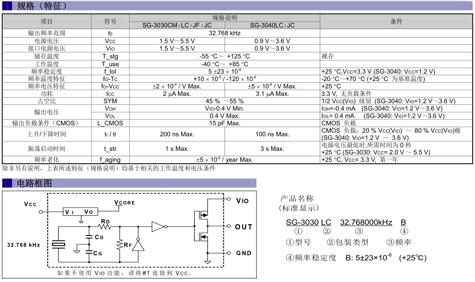Click the '④频率稳定度' legend entry
Image resolution: width=475 pixels, height=282 pixels.
coord(311,258)
